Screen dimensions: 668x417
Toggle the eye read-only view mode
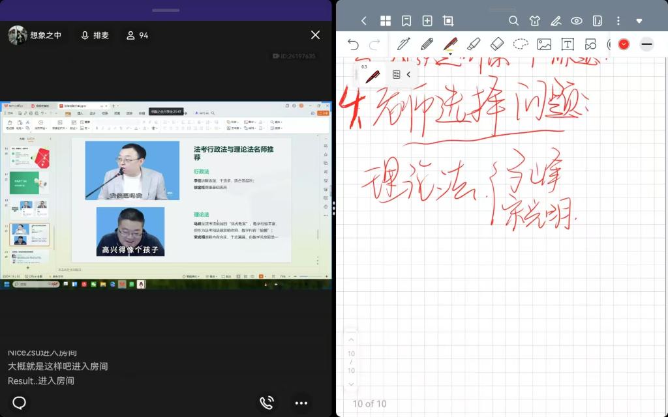point(576,21)
